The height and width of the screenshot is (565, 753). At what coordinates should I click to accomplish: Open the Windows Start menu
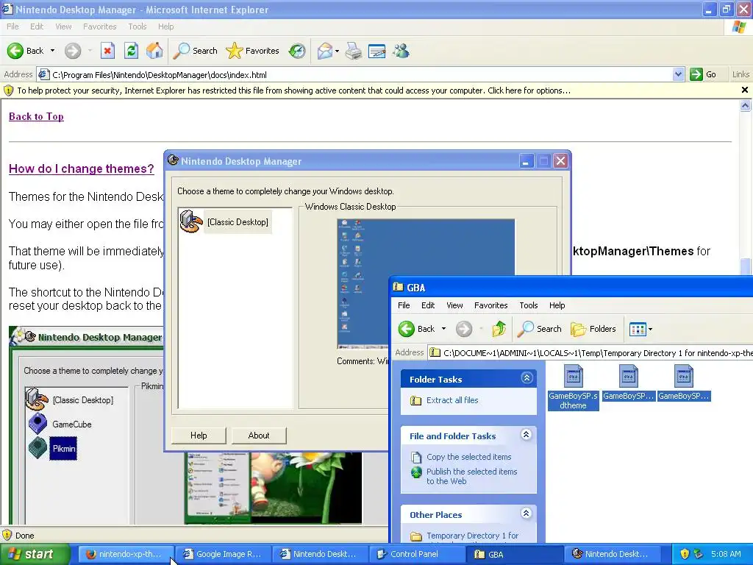(35, 554)
